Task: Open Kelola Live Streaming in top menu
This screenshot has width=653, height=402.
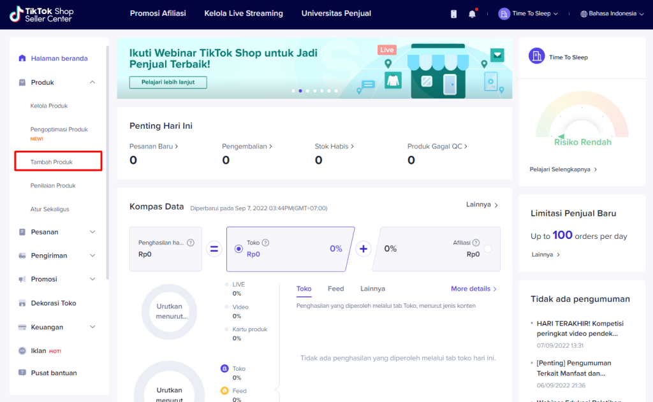Action: pos(244,13)
